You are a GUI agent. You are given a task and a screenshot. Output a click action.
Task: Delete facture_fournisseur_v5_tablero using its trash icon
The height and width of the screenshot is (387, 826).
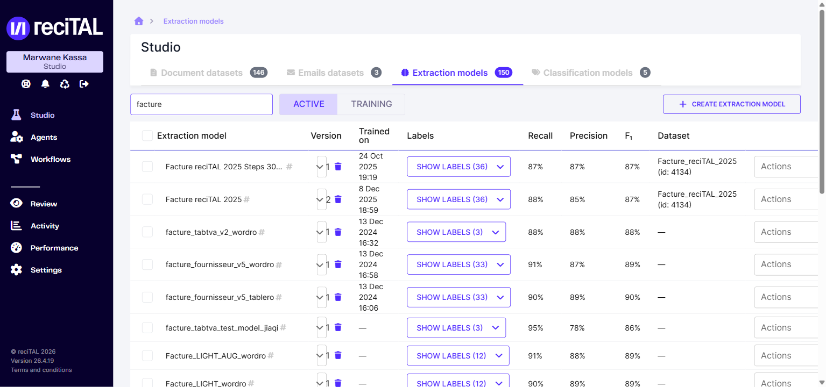click(338, 297)
